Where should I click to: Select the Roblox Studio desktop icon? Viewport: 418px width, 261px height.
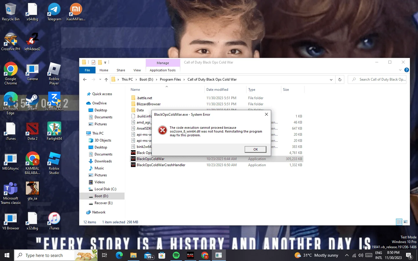54,163
